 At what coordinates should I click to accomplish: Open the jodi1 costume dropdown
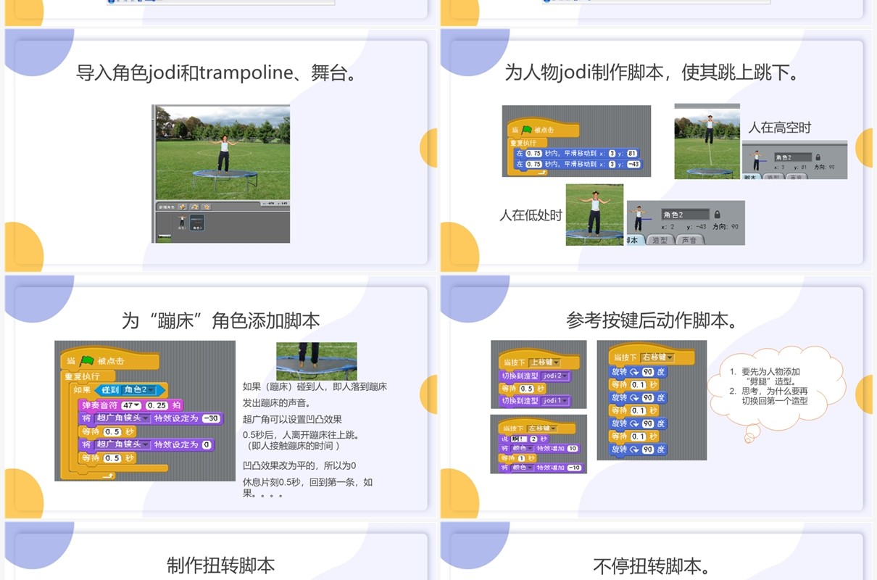point(555,401)
